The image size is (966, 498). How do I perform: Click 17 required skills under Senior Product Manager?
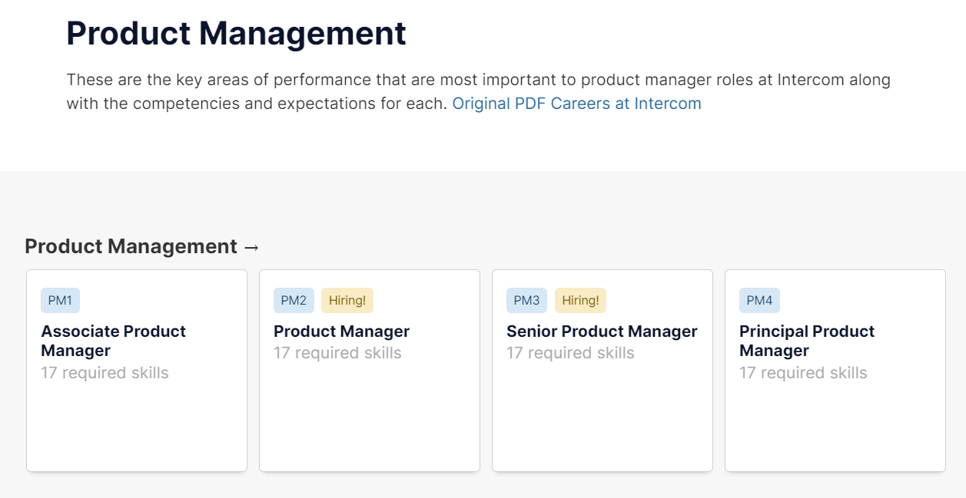click(570, 353)
